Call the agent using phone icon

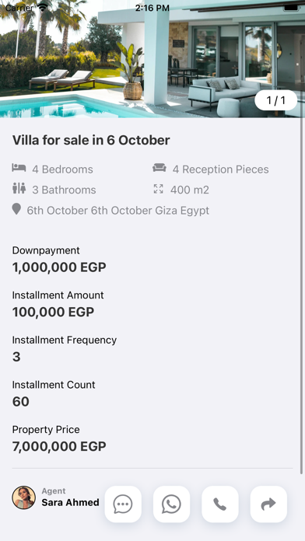220,504
